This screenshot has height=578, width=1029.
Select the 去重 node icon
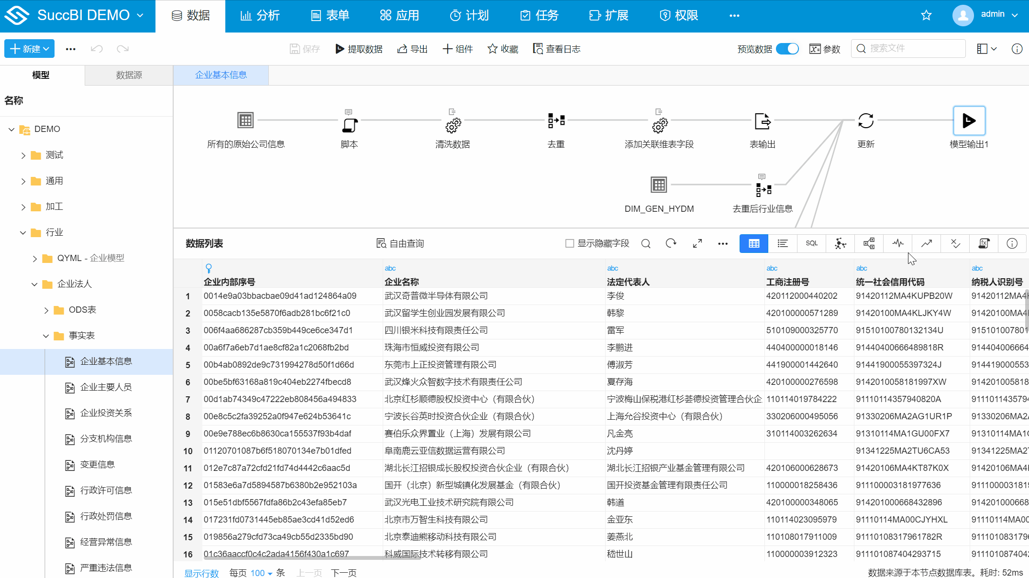point(556,120)
